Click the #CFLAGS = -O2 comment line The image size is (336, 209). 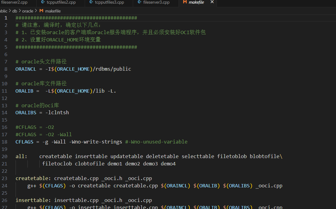point(35,127)
